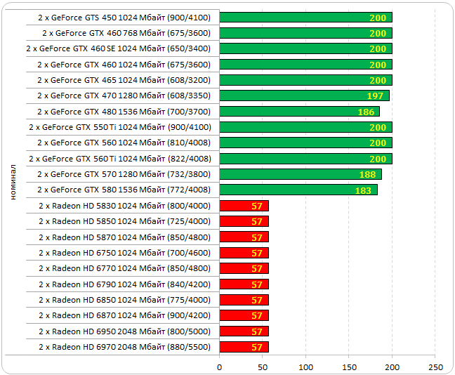This screenshot has height=375, width=455.
Task: Click the axis tick label 0
Action: pyautogui.click(x=219, y=367)
